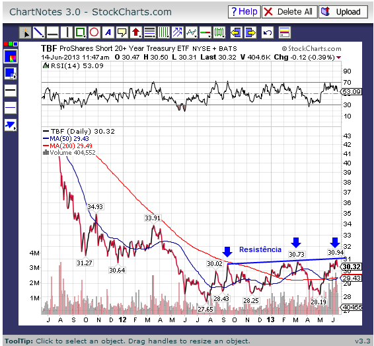The image size is (374, 346).
Task: Select the red circle tool
Action: [94, 32]
